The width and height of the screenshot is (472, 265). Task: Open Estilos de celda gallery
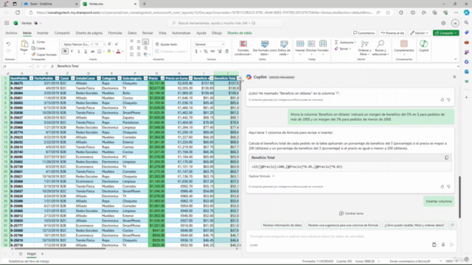pos(284,48)
